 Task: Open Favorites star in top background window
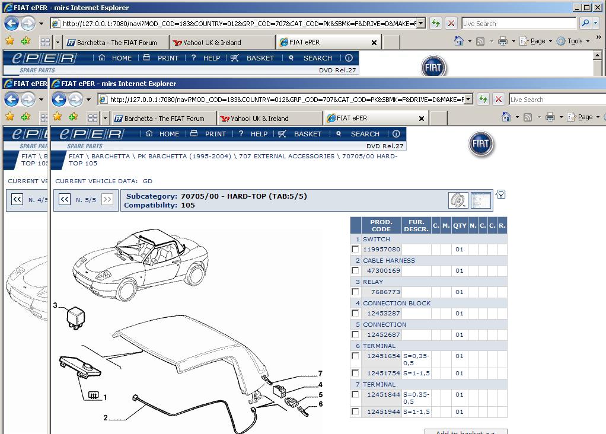point(9,40)
